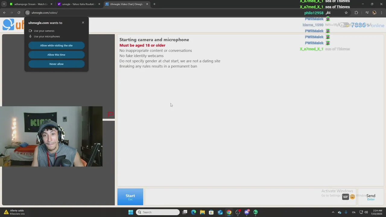Close the umegle Yahoo Italia tab

(x=99, y=4)
